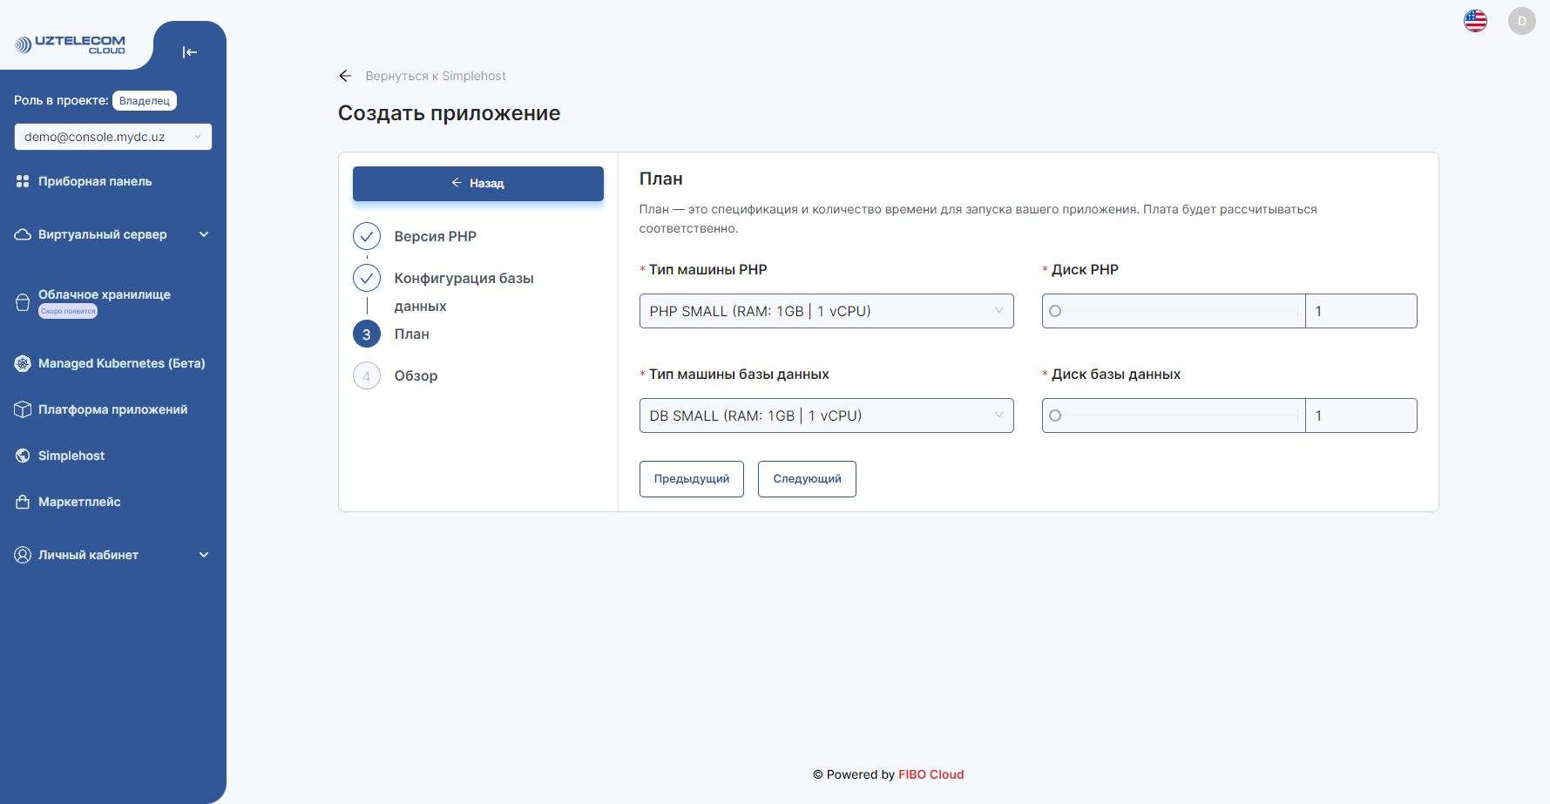The width and height of the screenshot is (1550, 804).
Task: Click the Облачное хранилище storage icon
Action: [23, 301]
